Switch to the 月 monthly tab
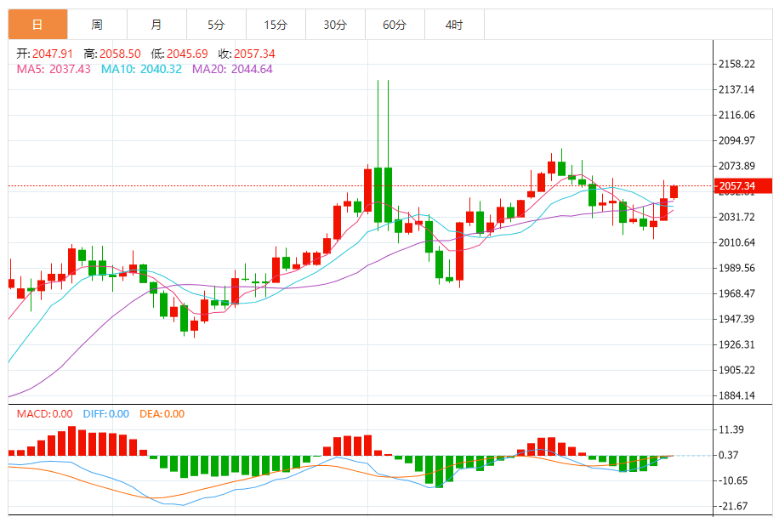The width and height of the screenshot is (779, 517). (157, 25)
